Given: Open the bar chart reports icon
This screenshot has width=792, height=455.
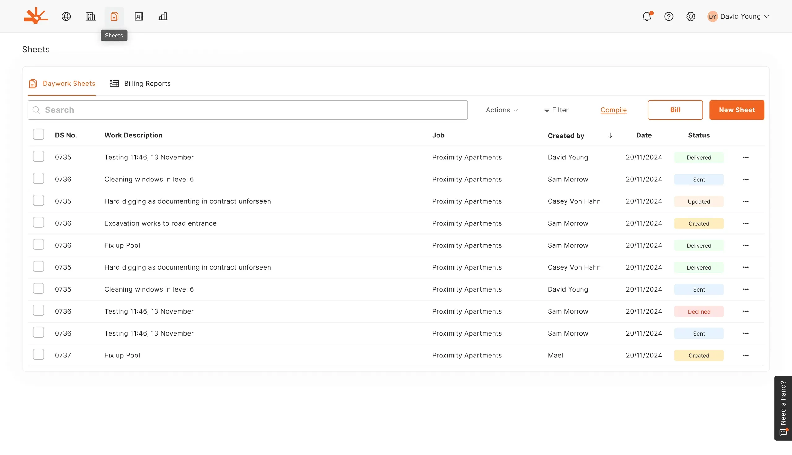Looking at the screenshot, I should click(163, 16).
